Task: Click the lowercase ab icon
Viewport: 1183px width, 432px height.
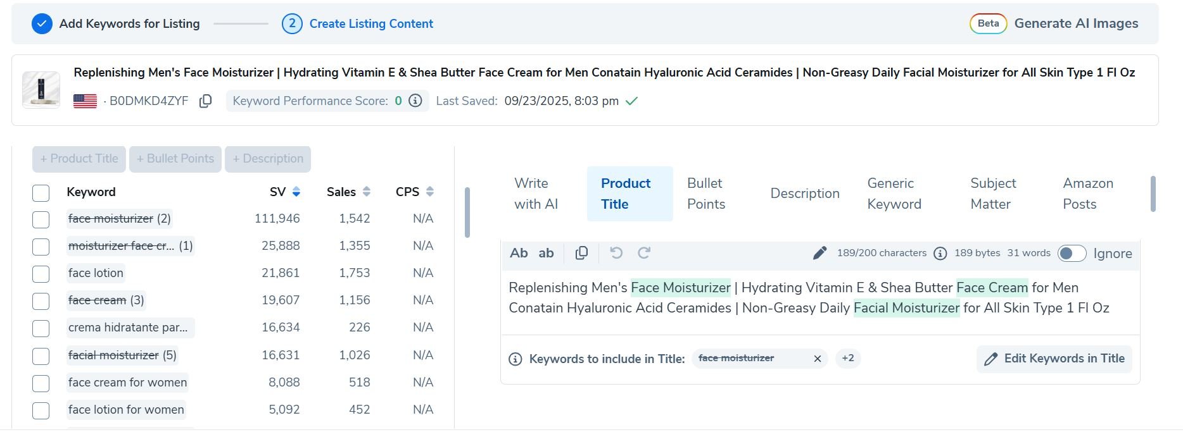Action: click(x=546, y=253)
